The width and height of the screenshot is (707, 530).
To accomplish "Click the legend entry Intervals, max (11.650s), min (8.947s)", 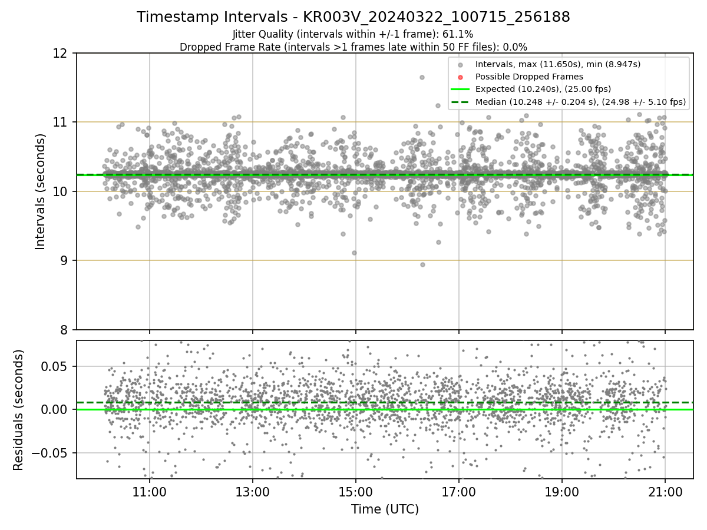I will pyautogui.click(x=557, y=64).
